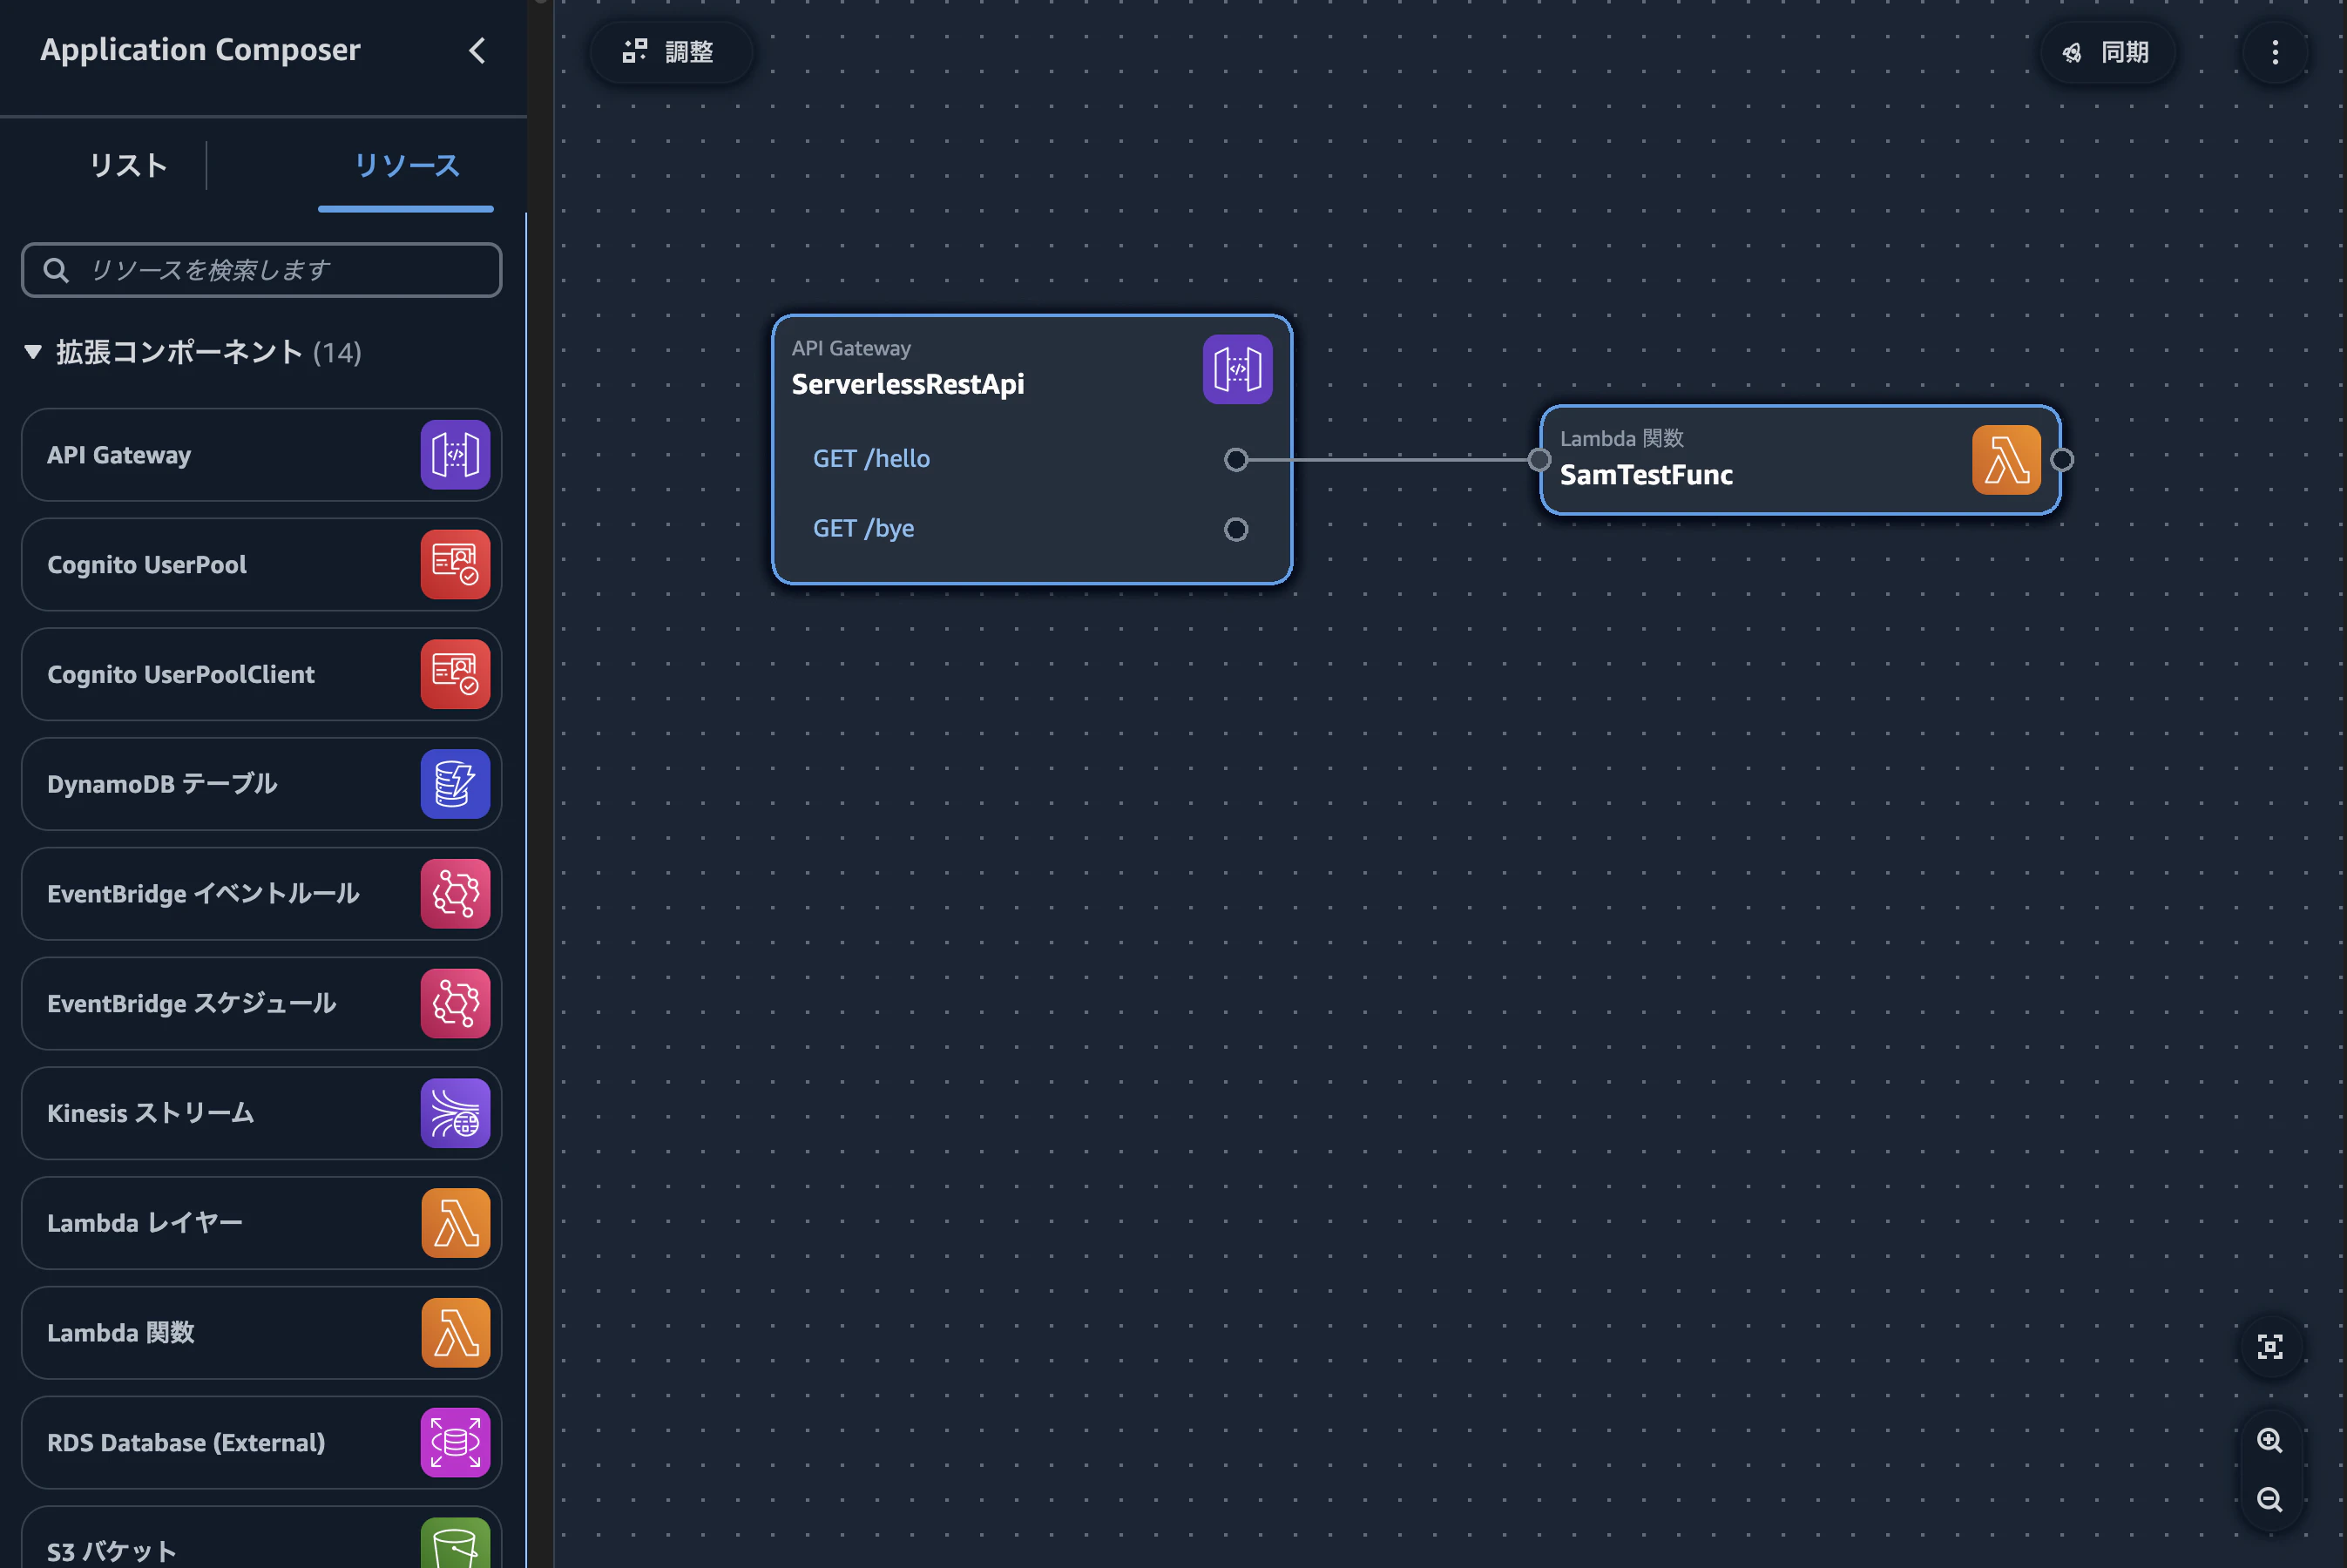2347x1568 pixels.
Task: Click the S3 バケット palette icon
Action: (x=455, y=1544)
